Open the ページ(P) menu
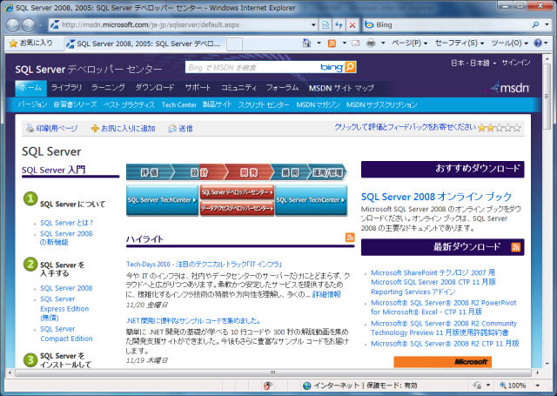This screenshot has width=557, height=396. point(410,44)
